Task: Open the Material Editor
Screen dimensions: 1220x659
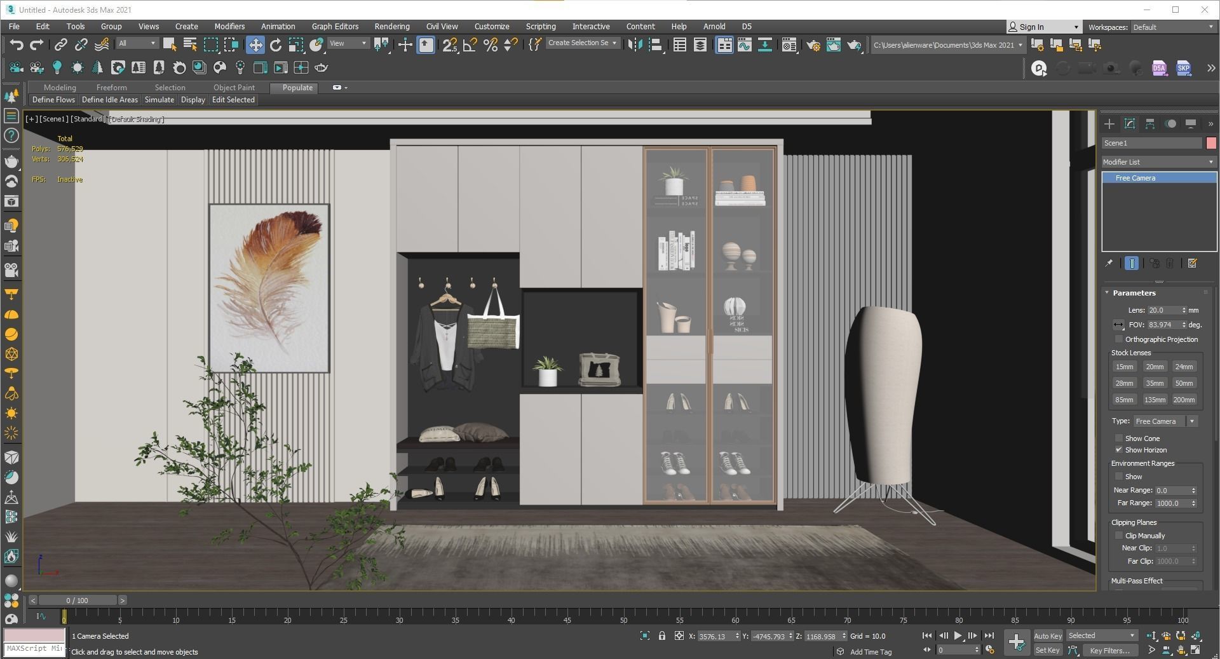Action: pyautogui.click(x=789, y=44)
